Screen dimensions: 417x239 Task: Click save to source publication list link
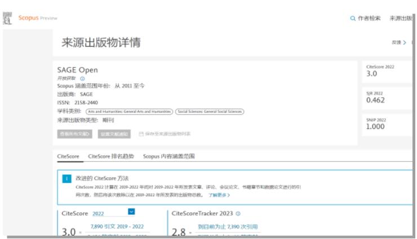point(167,134)
